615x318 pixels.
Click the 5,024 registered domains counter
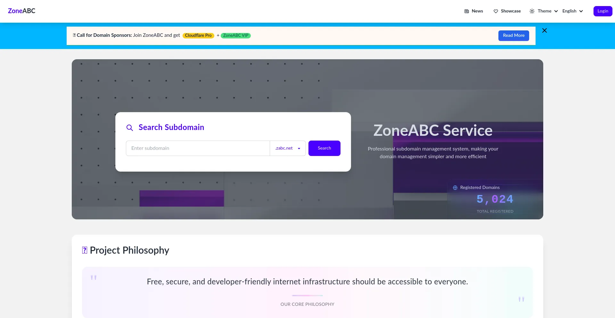pyautogui.click(x=495, y=199)
